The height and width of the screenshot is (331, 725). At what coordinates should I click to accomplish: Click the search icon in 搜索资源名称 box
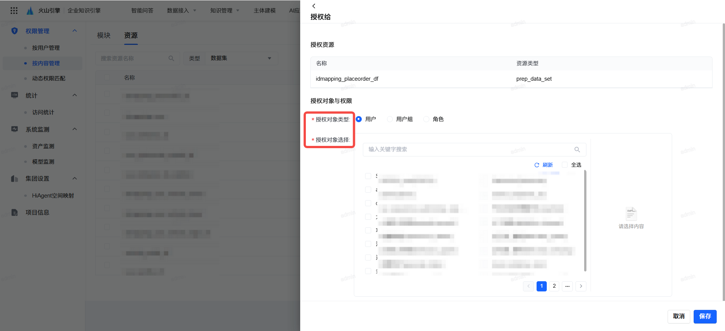point(171,58)
